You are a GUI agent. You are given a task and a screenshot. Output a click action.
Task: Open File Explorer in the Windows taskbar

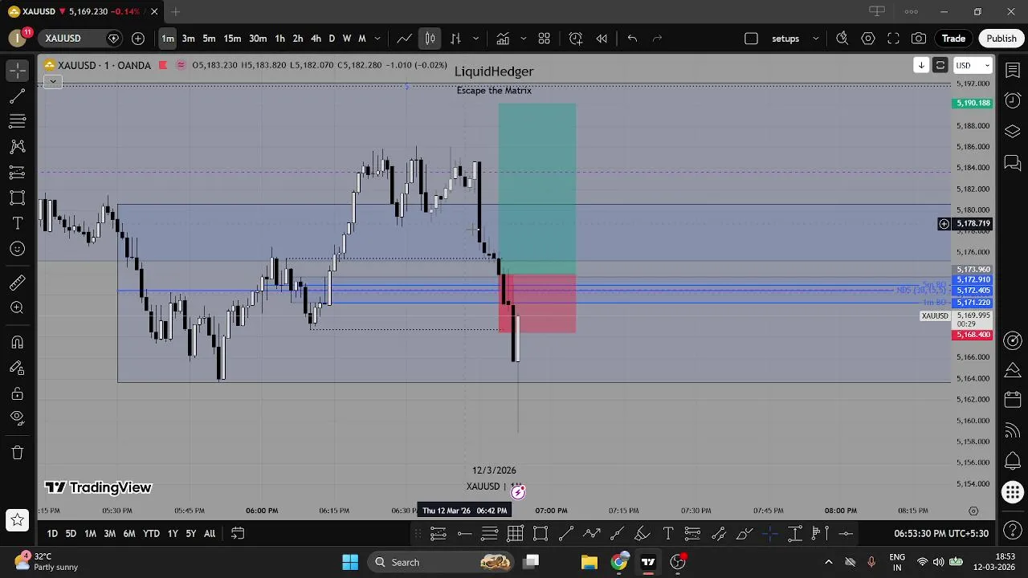[589, 562]
